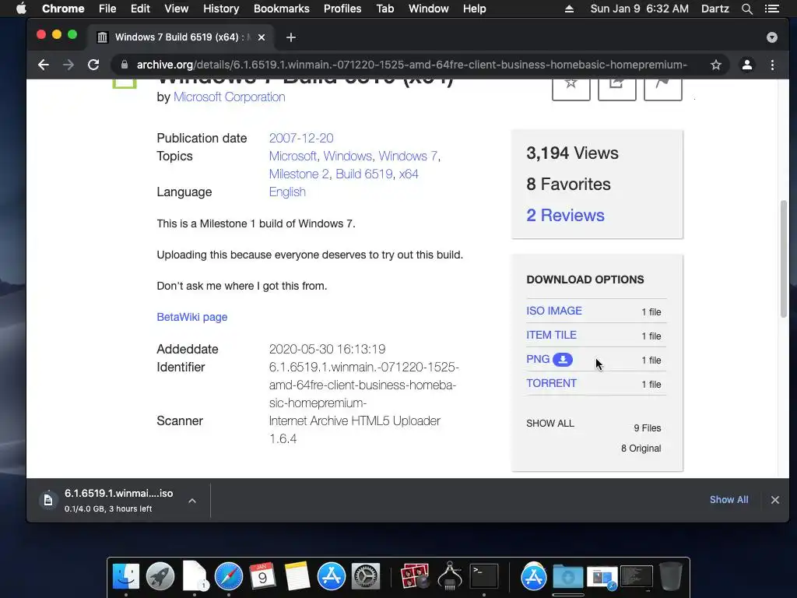Open the Microsoft topic link
The image size is (797, 598).
[x=293, y=156]
